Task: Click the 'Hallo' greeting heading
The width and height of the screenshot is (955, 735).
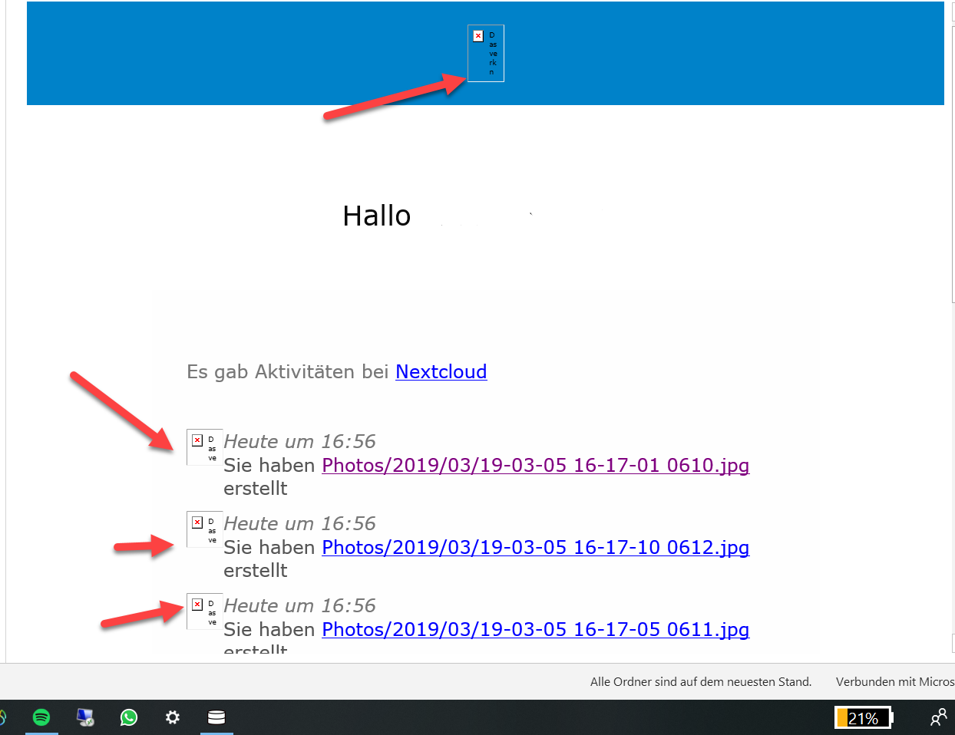Action: coord(376,216)
